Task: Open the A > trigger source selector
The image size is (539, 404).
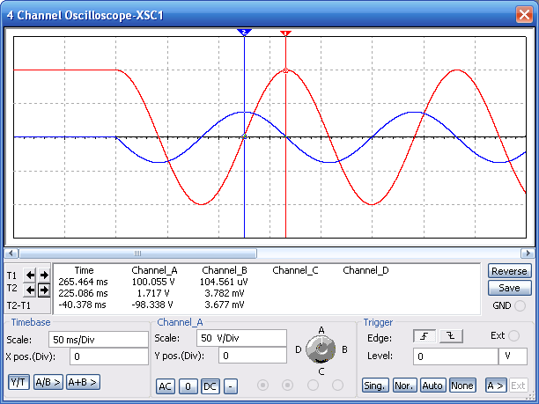Action: click(495, 386)
